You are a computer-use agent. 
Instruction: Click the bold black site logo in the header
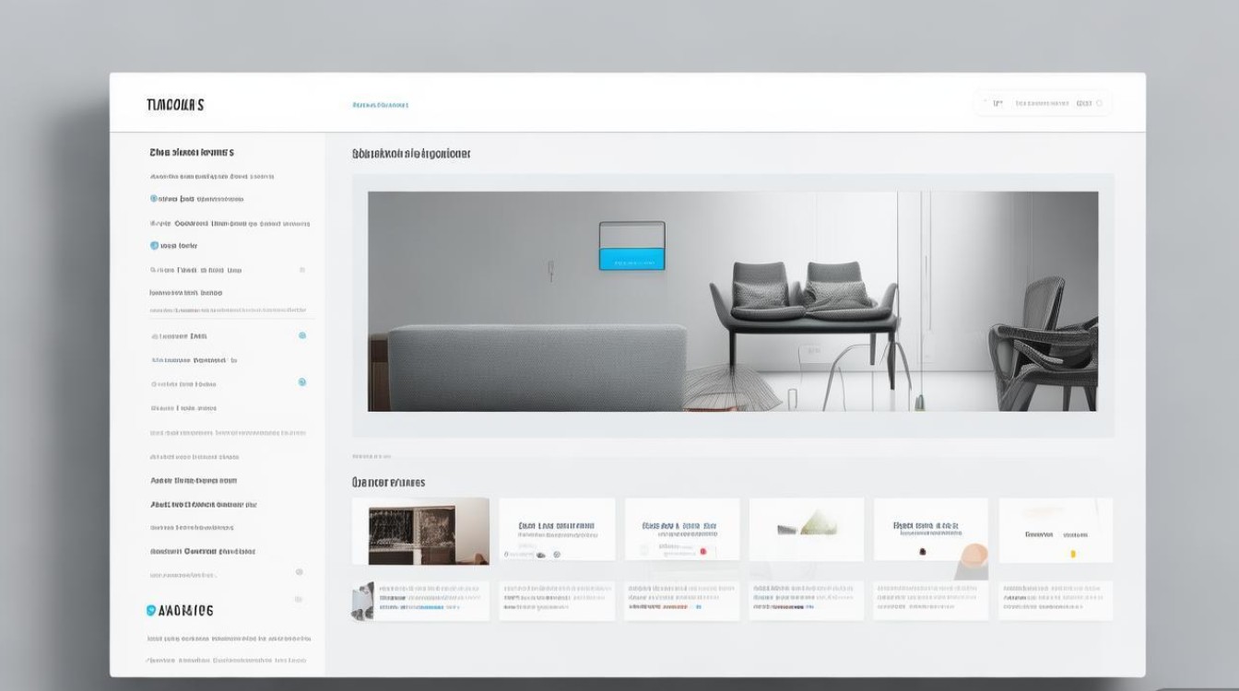point(175,105)
